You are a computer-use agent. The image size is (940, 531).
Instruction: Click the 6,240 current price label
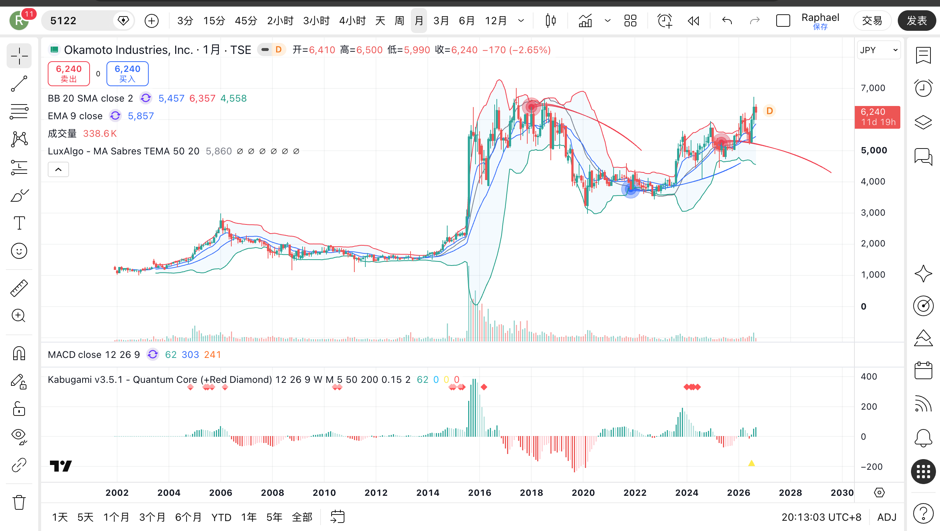(x=878, y=117)
